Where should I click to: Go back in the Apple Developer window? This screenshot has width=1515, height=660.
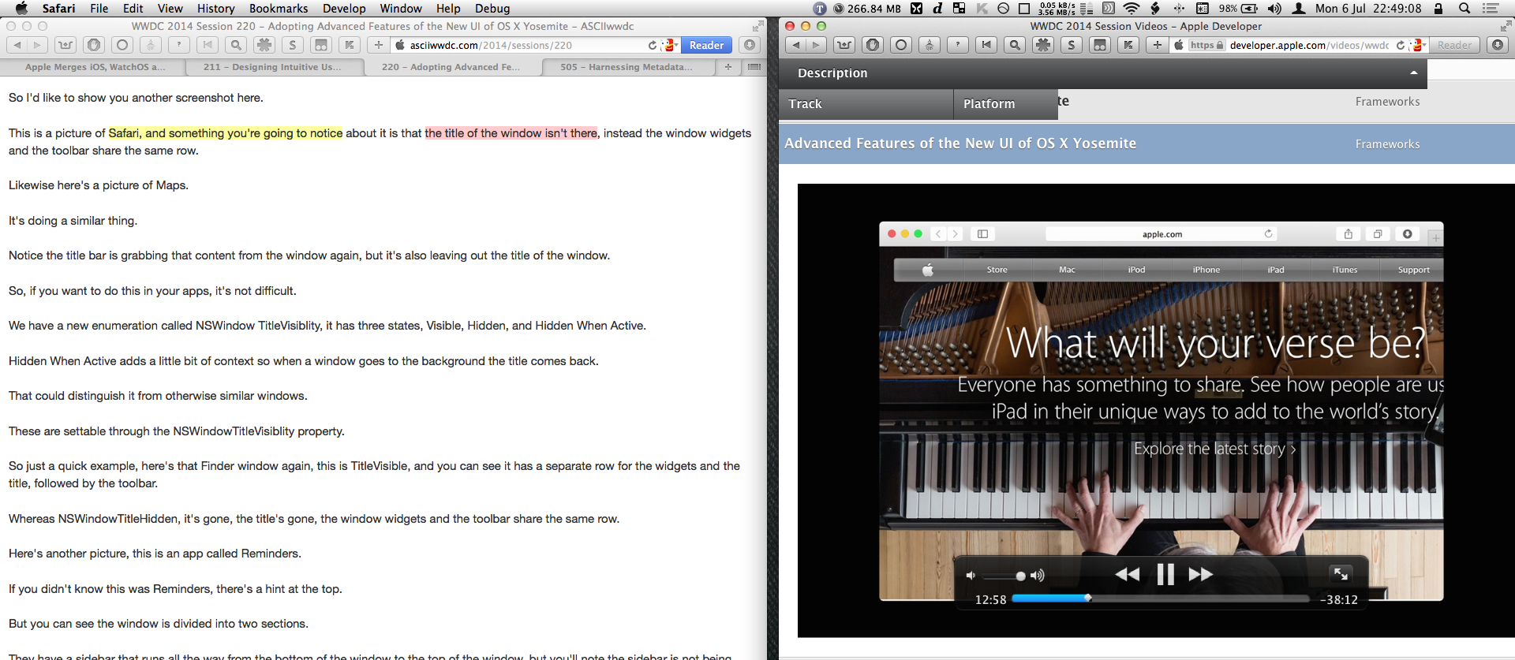[x=795, y=45]
